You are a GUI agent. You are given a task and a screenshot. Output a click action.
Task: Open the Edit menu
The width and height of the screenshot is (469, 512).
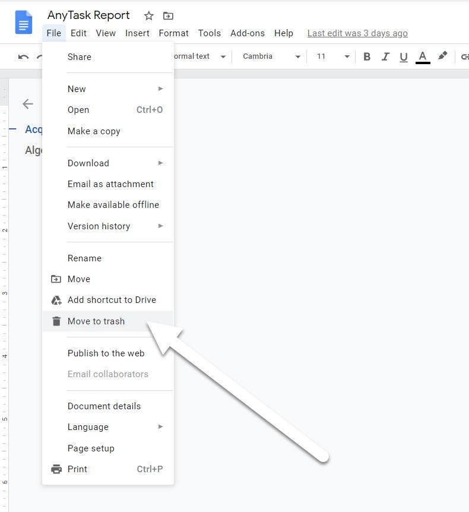(78, 33)
